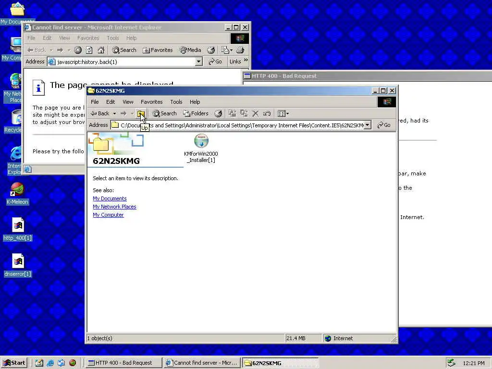Open the Start menu

click(x=14, y=363)
